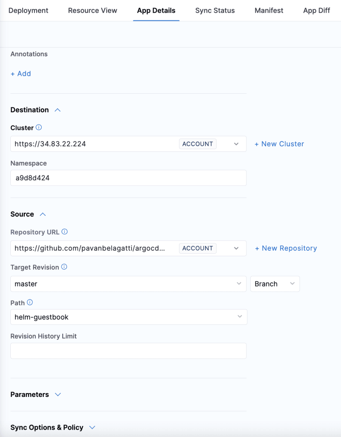Click the + New Cluster link

[x=279, y=144]
